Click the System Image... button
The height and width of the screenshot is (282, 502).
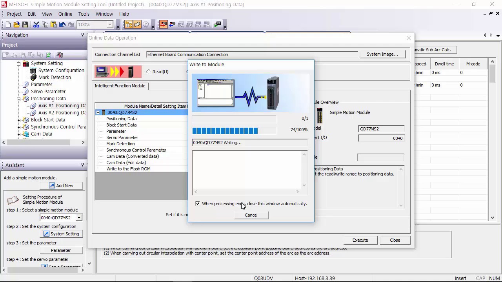382,54
